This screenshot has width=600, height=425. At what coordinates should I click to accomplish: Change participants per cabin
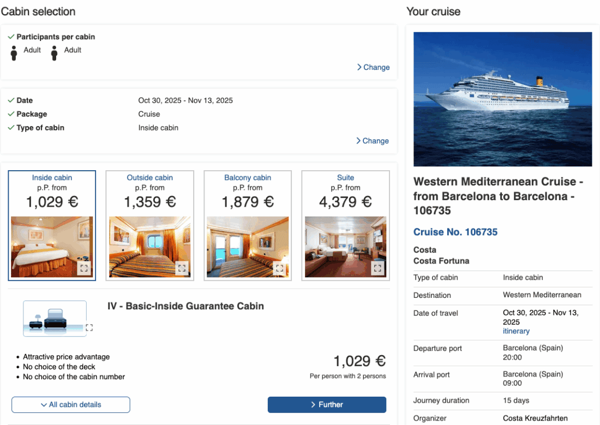pyautogui.click(x=374, y=67)
